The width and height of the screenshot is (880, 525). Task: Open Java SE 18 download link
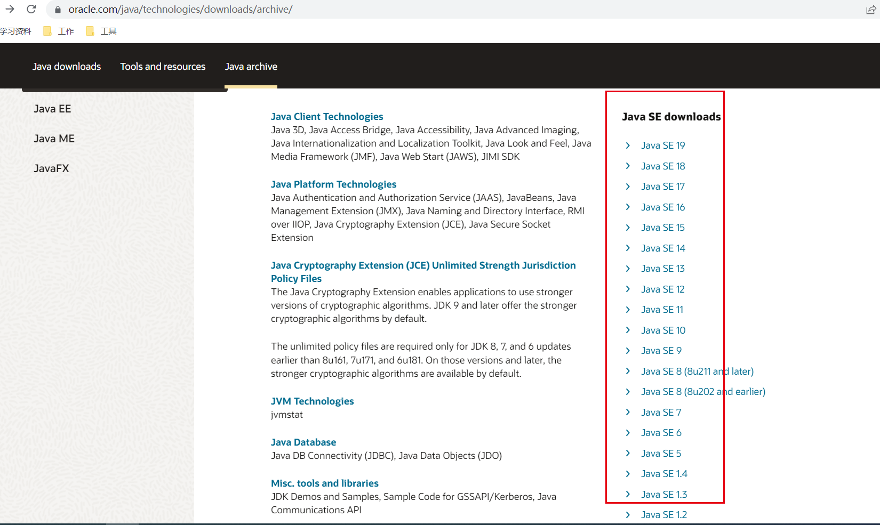pos(663,166)
